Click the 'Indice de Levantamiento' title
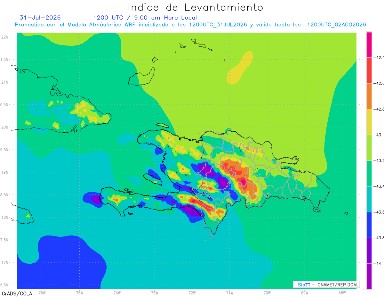The width and height of the screenshot is (384, 297). click(196, 7)
